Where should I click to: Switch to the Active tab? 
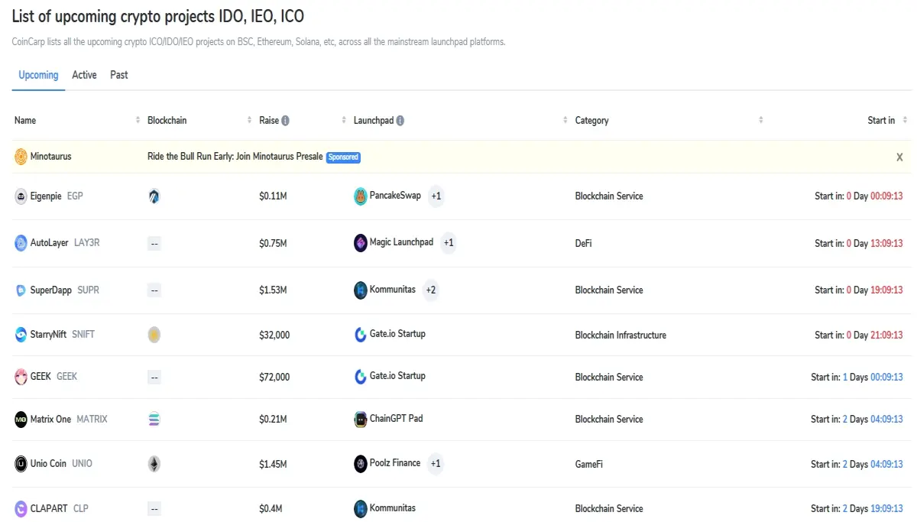[x=84, y=75]
